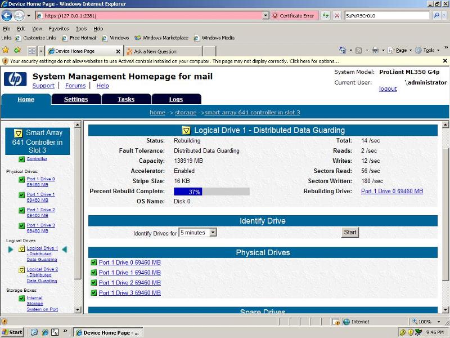Click the Help link under the page title

103,86
